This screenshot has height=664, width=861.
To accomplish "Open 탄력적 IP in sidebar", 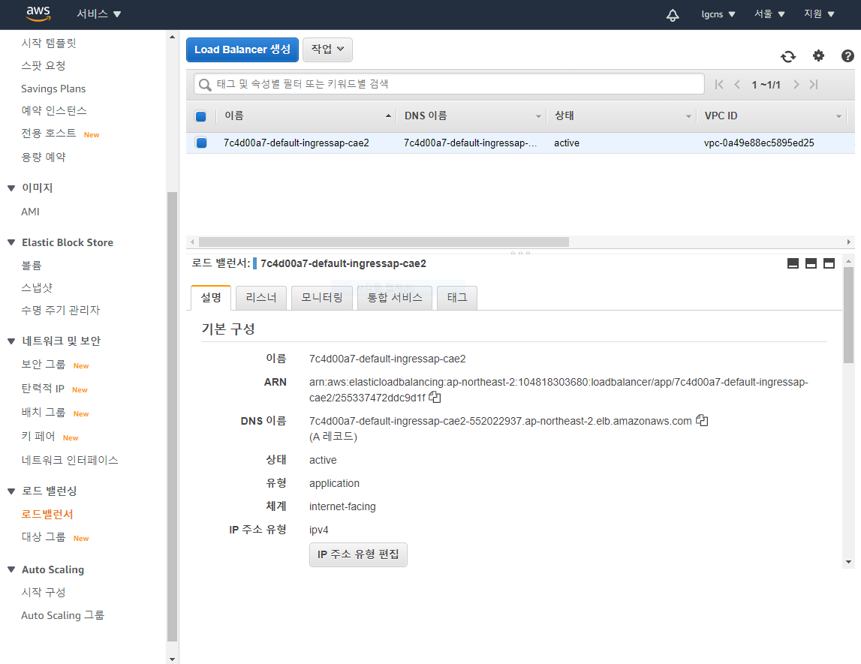I will [43, 389].
